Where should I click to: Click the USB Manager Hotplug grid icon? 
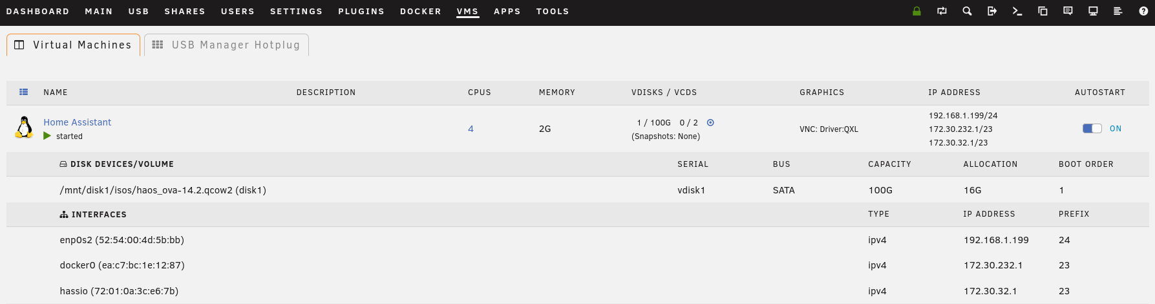tap(158, 45)
